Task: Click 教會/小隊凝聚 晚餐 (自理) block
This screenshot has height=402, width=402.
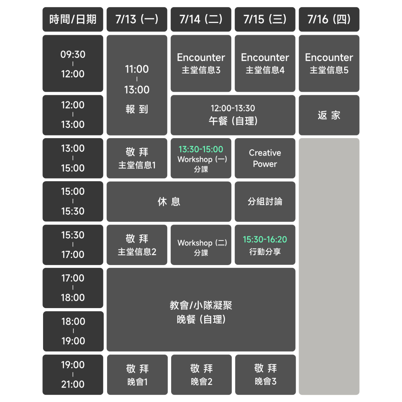Action: tap(201, 310)
